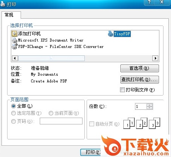Open Preferences (首选项) button

tap(139, 68)
